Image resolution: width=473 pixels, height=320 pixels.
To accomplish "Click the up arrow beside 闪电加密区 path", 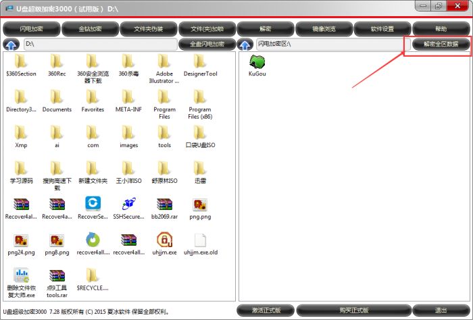I will [x=246, y=45].
